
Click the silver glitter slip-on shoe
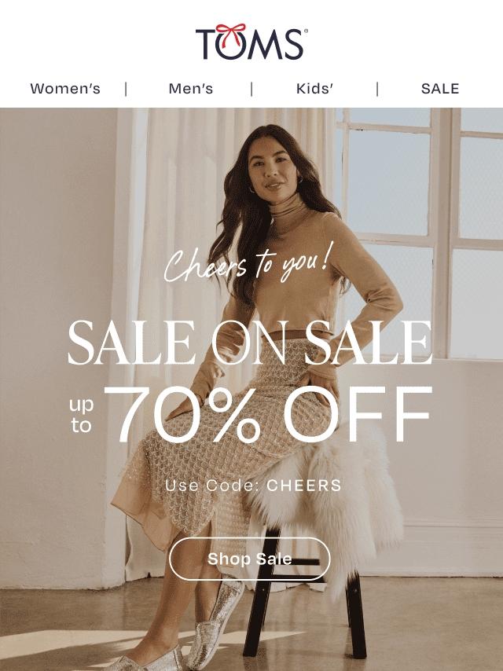click(215, 617)
